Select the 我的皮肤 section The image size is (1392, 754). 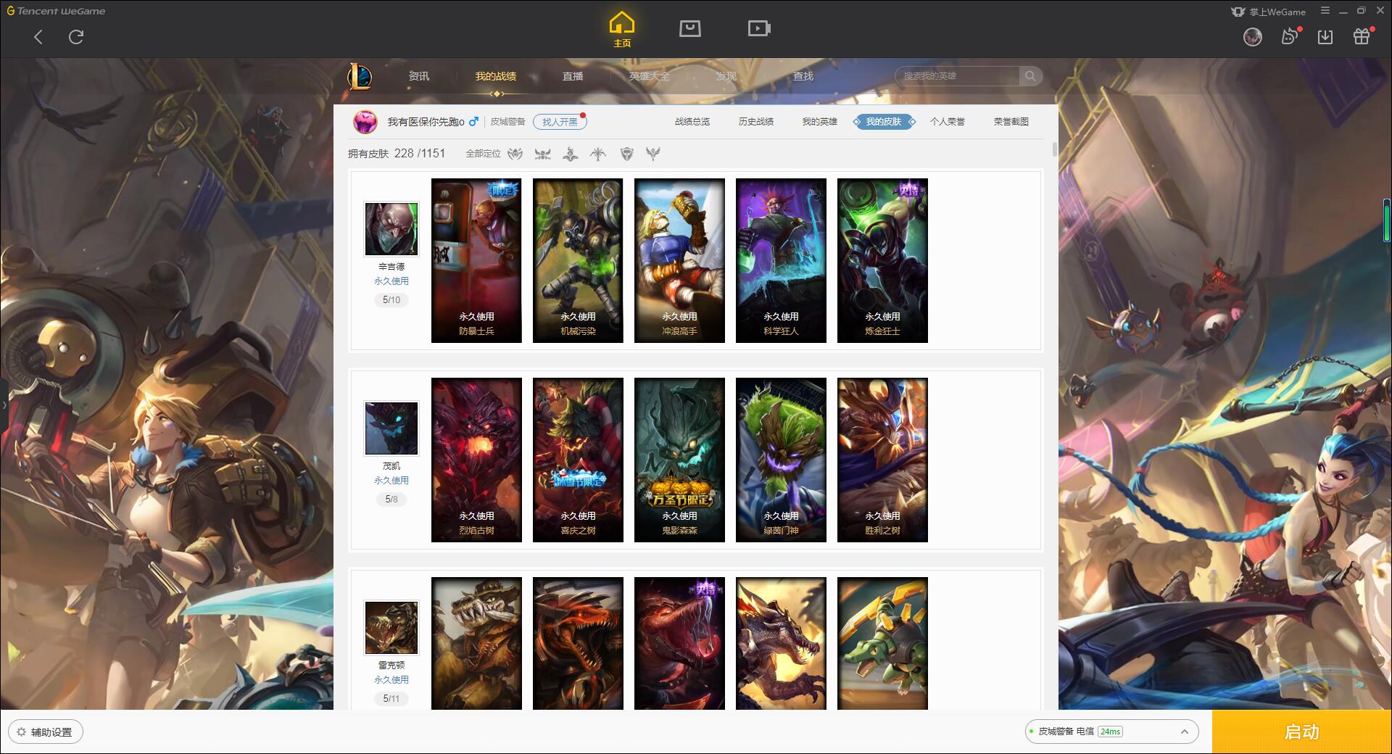pos(884,122)
